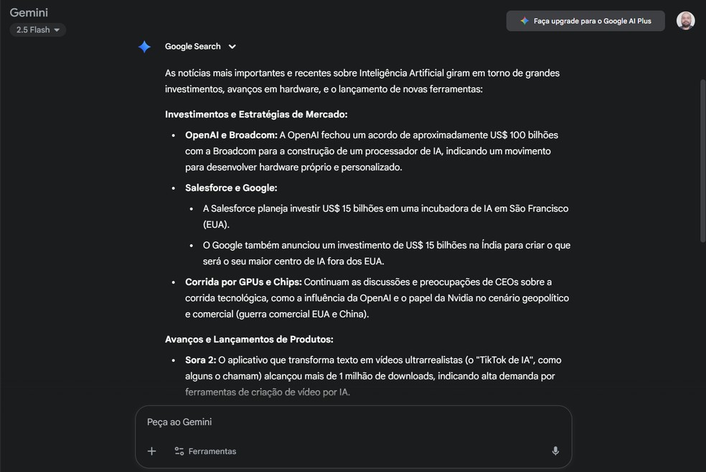
Task: Click the blue Gemini sparkle icon
Action: (144, 46)
